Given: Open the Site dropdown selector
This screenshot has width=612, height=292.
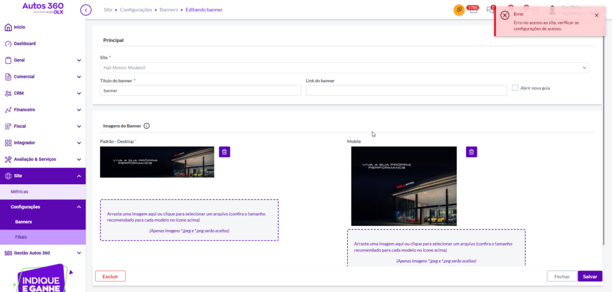Looking at the screenshot, I should 344,68.
